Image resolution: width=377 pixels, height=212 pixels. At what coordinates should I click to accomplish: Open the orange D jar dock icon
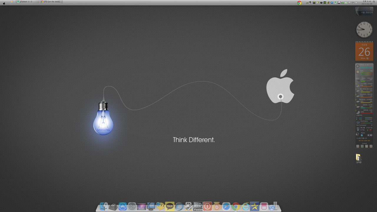[x=217, y=207]
